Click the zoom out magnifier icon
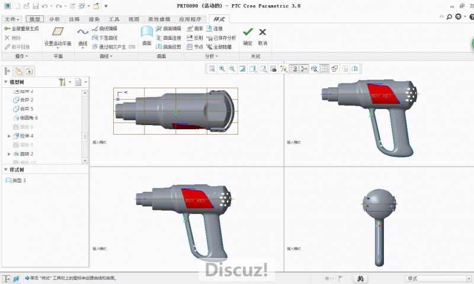Image resolution: width=474 pixels, height=284 pixels. coord(232,69)
